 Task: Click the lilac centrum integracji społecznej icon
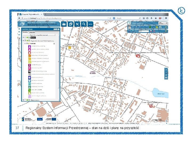click(x=30, y=96)
